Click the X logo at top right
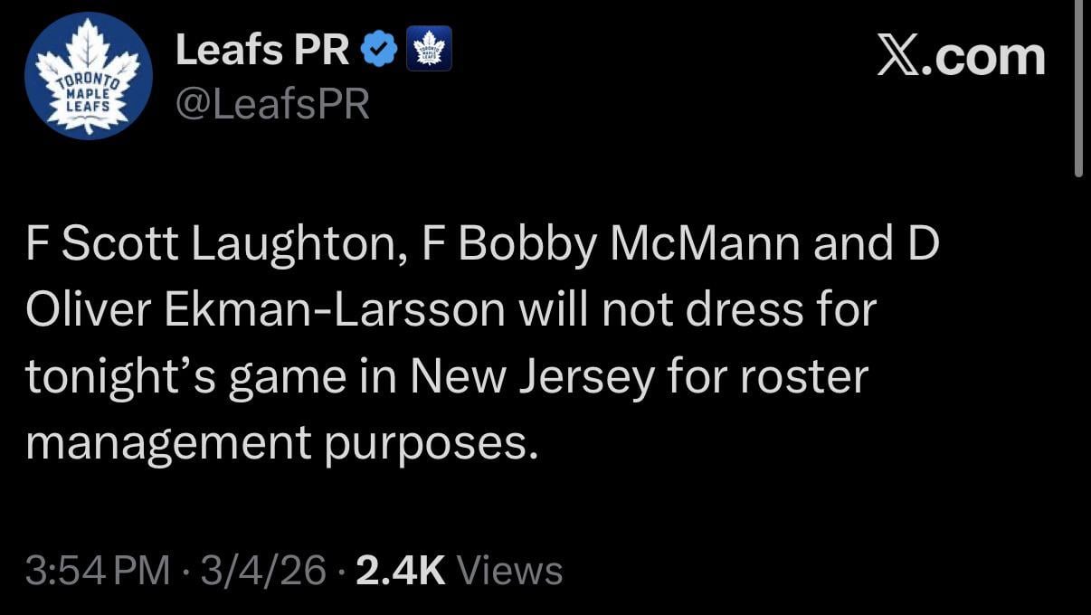Image resolution: width=1091 pixels, height=615 pixels. (x=897, y=56)
